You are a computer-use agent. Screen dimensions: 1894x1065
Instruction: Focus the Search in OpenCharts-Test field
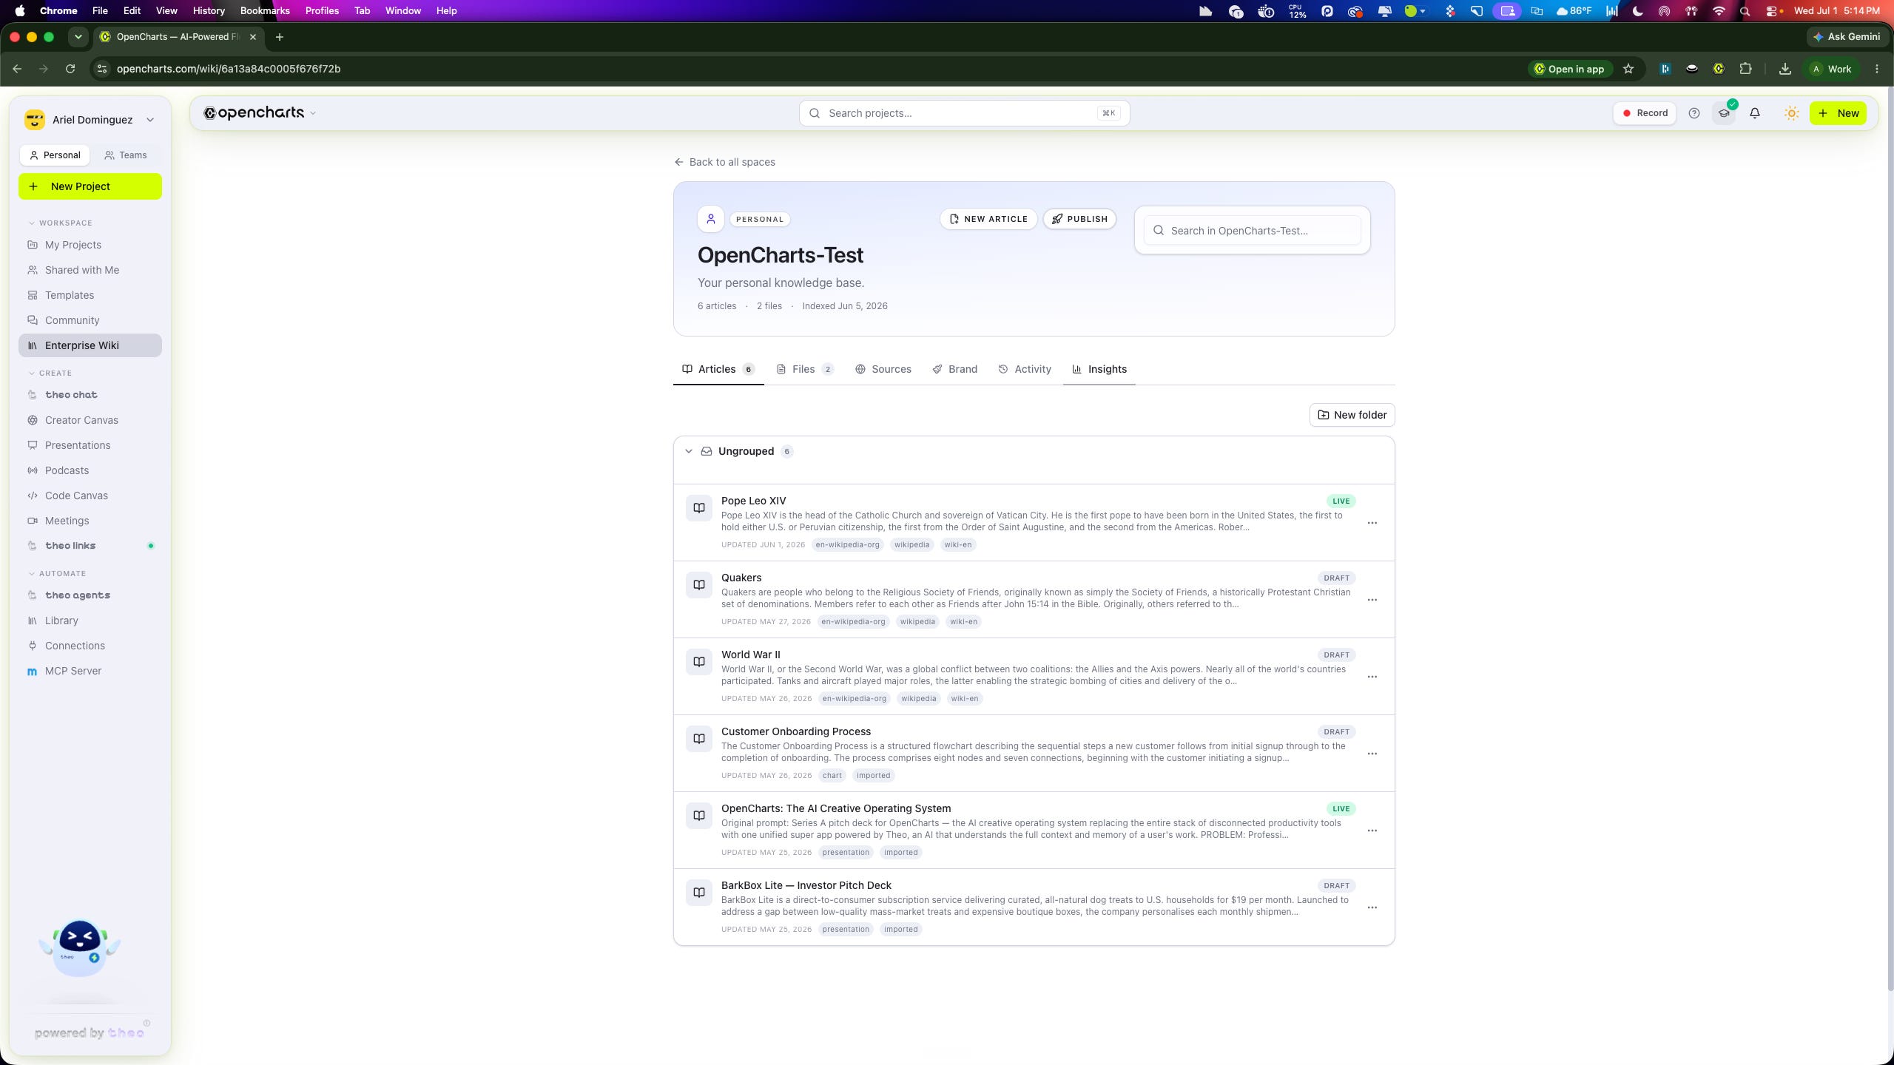[x=1252, y=231]
